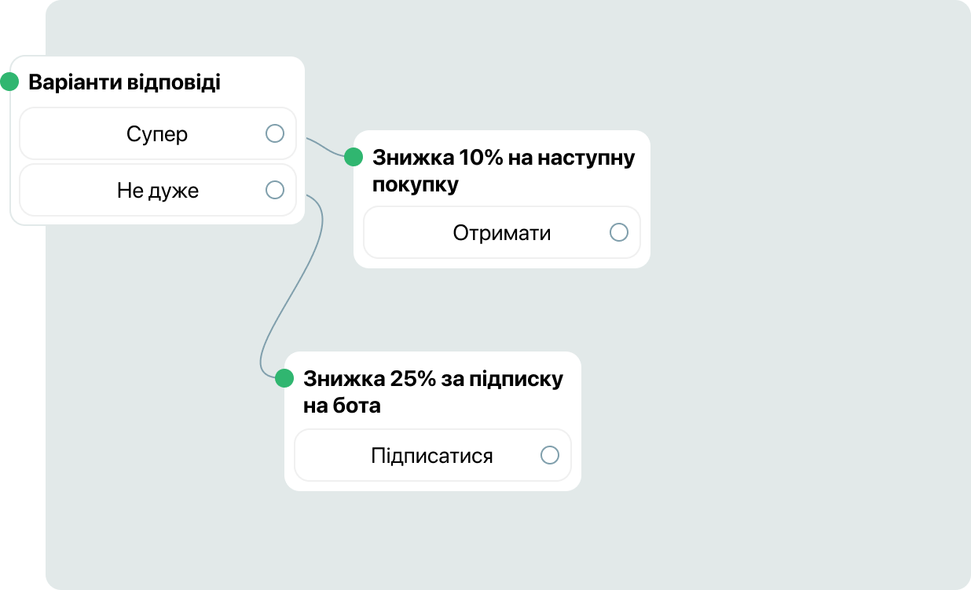Click the green input dot on Варіанти відповіді
This screenshot has width=971, height=590.
coord(9,82)
